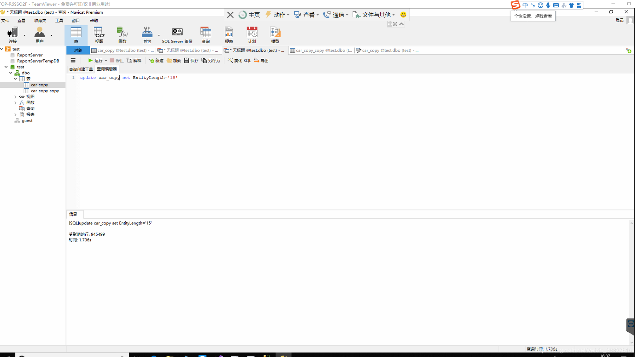Open the Tools (工具) menu

[59, 21]
